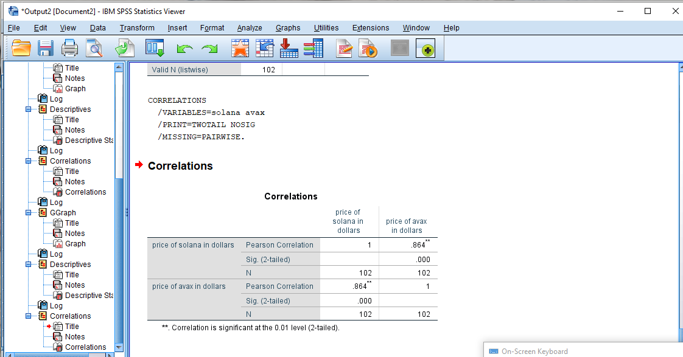Image resolution: width=683 pixels, height=357 pixels.
Task: Click the Print toolbar icon
Action: (69, 48)
